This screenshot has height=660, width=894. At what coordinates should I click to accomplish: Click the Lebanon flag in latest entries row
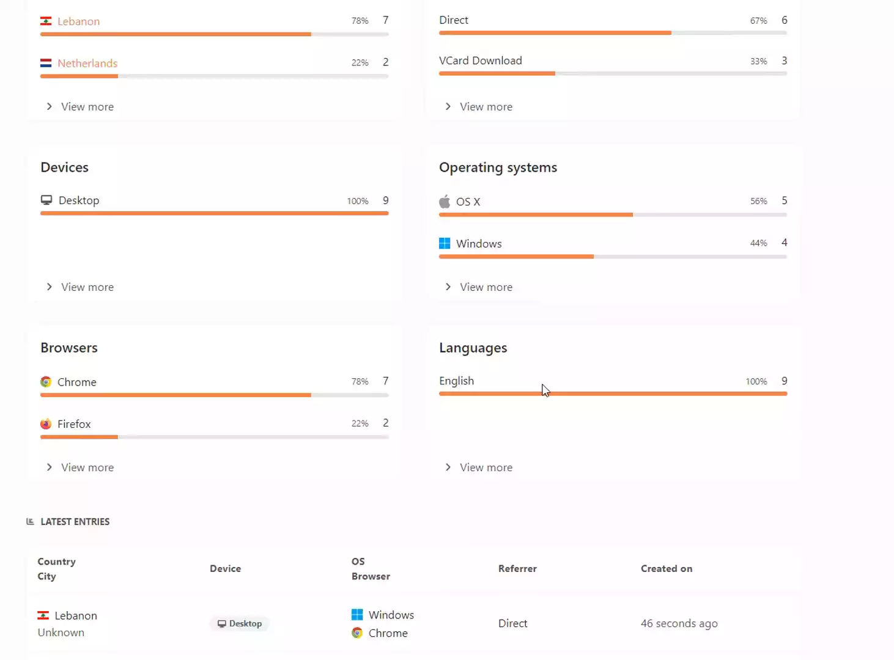tap(43, 615)
